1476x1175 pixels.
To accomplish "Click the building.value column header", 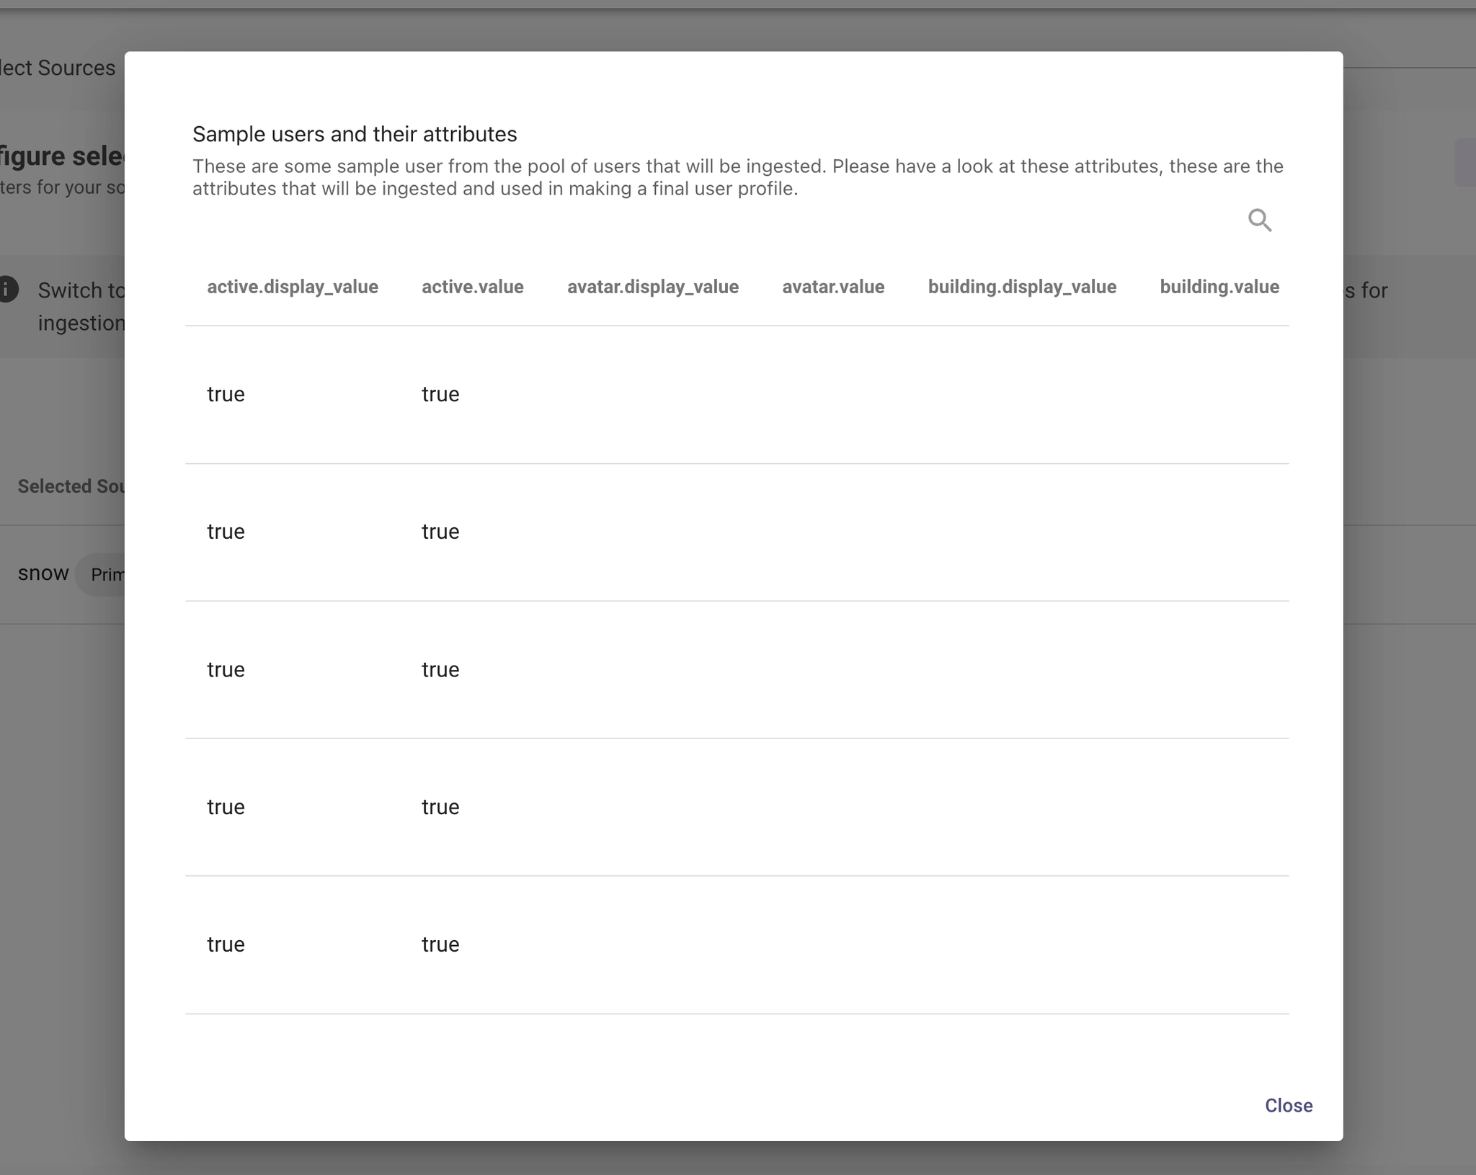I will [x=1219, y=287].
